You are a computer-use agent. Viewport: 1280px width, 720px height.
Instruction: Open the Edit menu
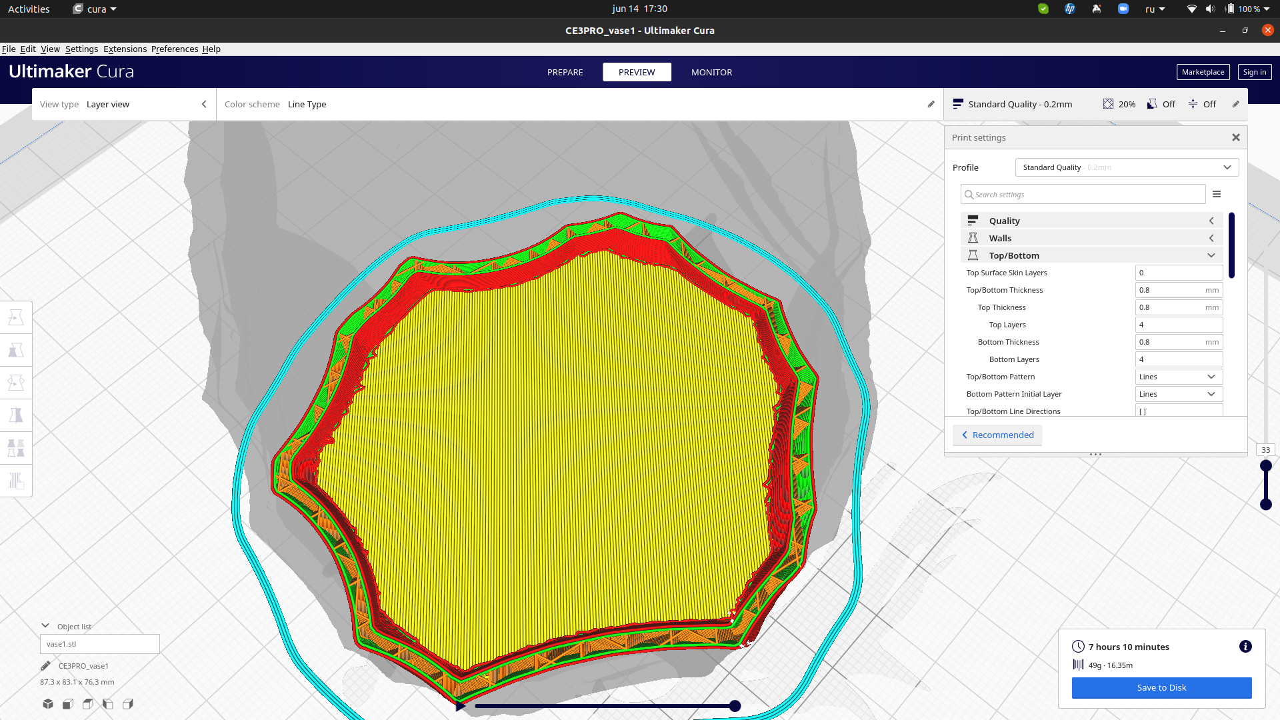point(28,49)
